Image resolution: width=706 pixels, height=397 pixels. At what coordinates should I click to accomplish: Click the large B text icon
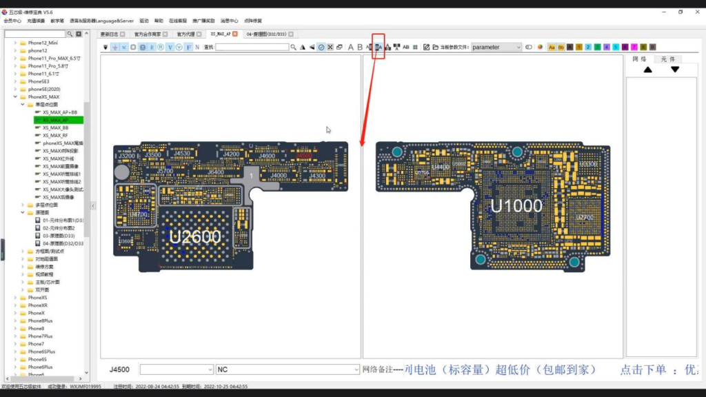coord(360,47)
